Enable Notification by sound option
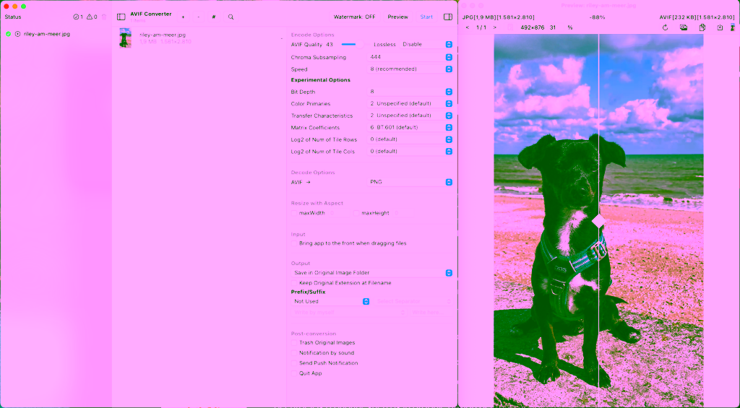The width and height of the screenshot is (740, 408). 294,353
